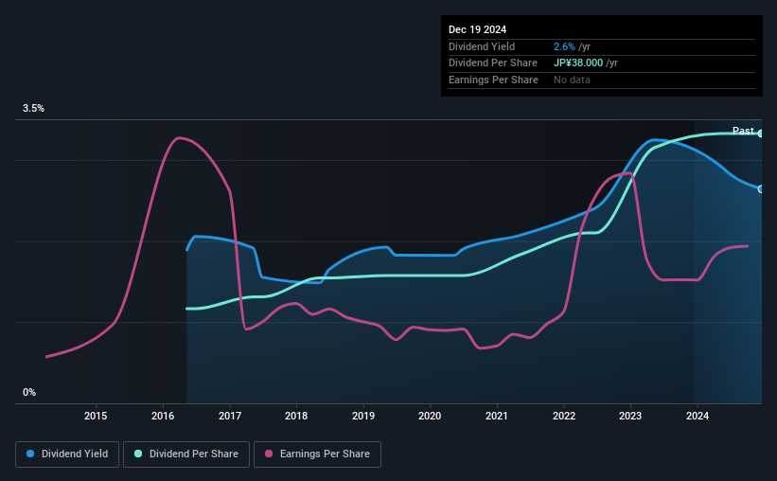The height and width of the screenshot is (481, 777).
Task: Toggle the Dividend Per Share legend series
Action: (186, 454)
